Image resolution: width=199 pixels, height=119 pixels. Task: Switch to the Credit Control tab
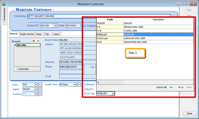point(27,34)
